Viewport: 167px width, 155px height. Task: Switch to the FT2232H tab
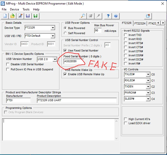(x=140, y=23)
